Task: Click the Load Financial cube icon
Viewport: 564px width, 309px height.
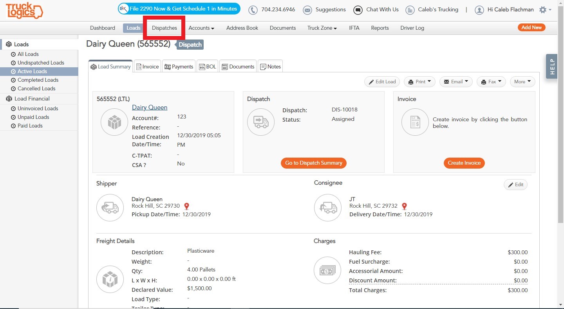Action: click(9, 99)
